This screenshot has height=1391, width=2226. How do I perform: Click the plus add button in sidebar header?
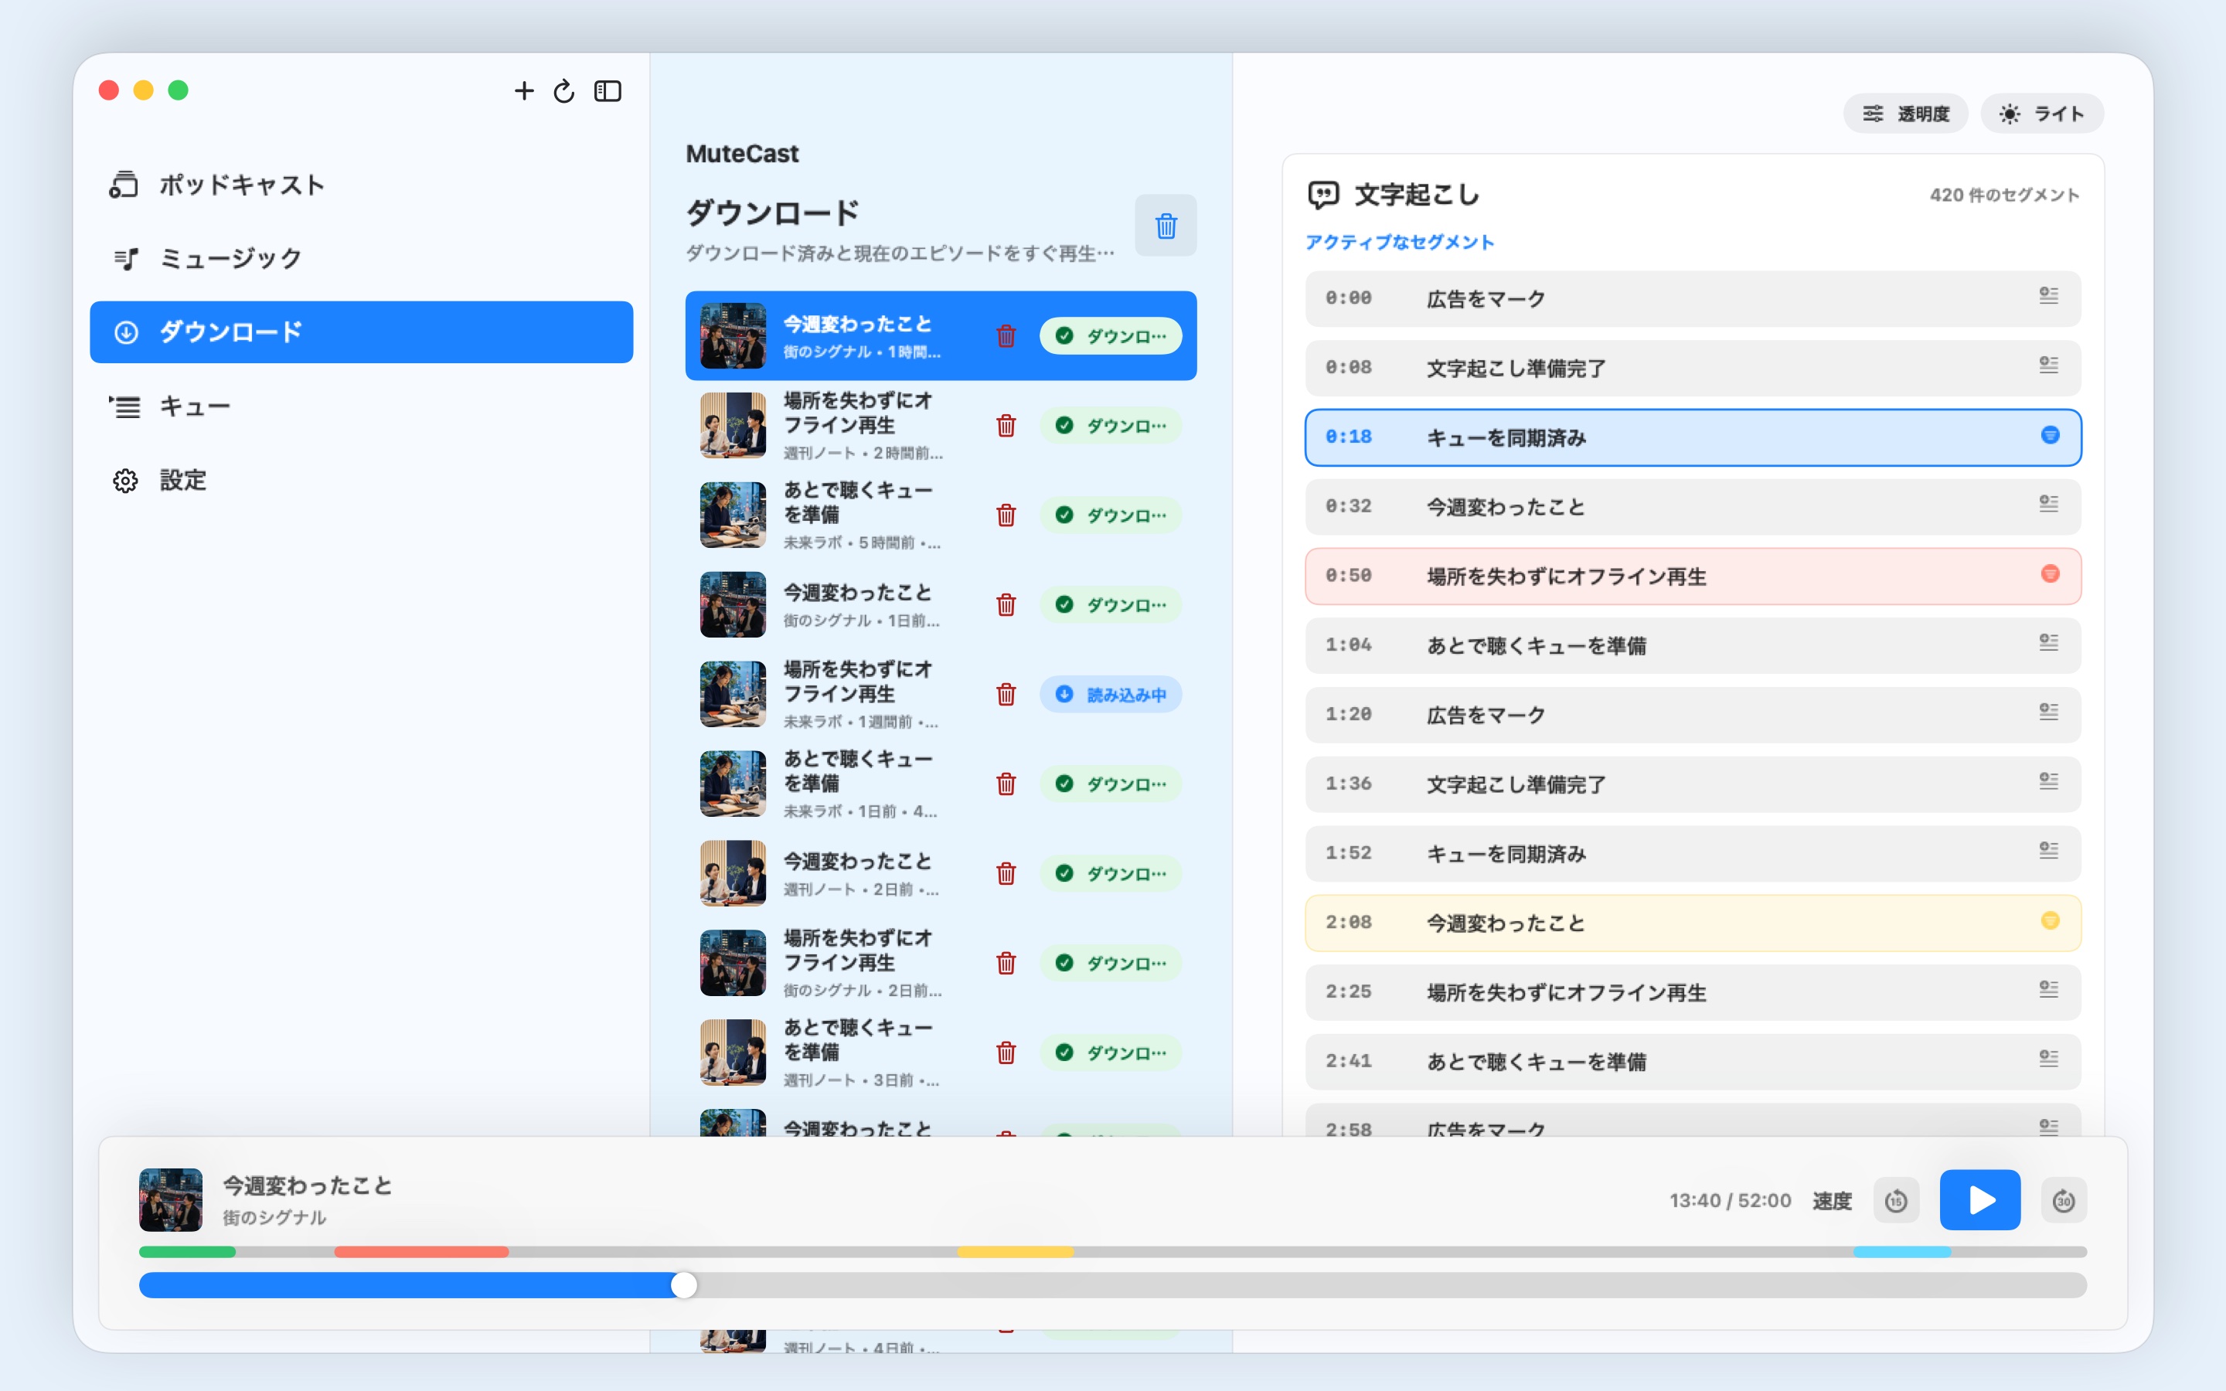[523, 90]
